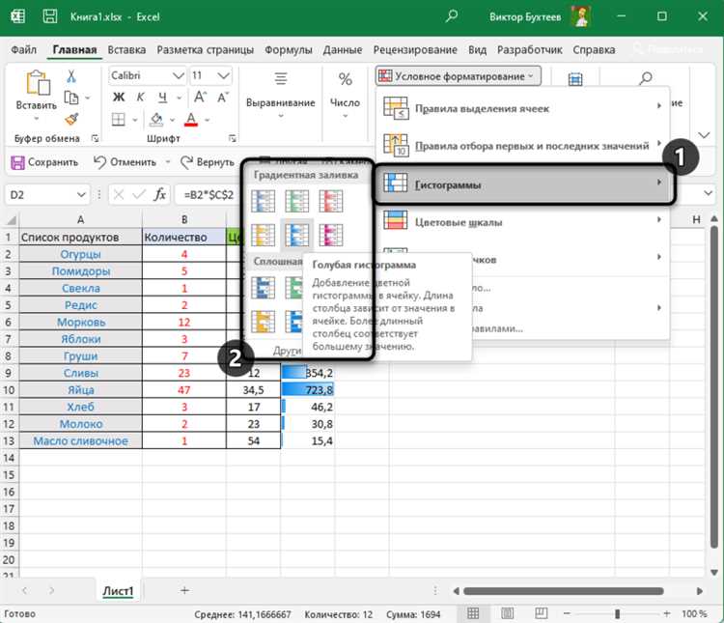
Task: Open Правила выделения ячеек submenu
Action: pos(522,108)
